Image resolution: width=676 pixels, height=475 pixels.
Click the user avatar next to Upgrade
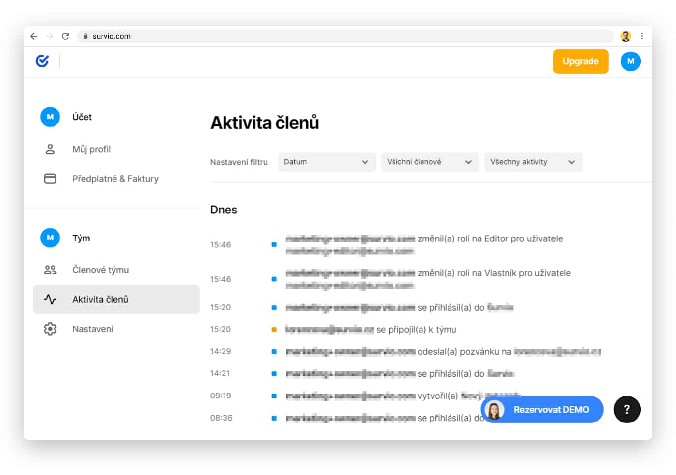tap(630, 61)
